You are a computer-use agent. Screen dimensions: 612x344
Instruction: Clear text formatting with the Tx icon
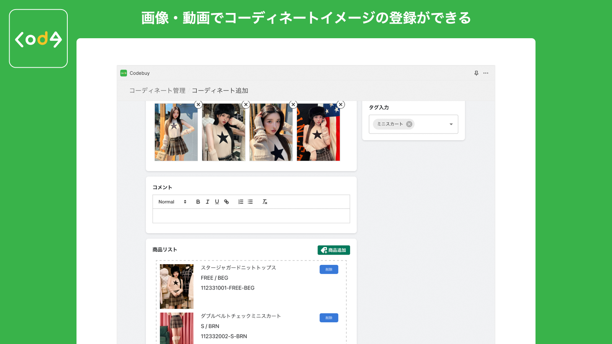click(x=264, y=201)
